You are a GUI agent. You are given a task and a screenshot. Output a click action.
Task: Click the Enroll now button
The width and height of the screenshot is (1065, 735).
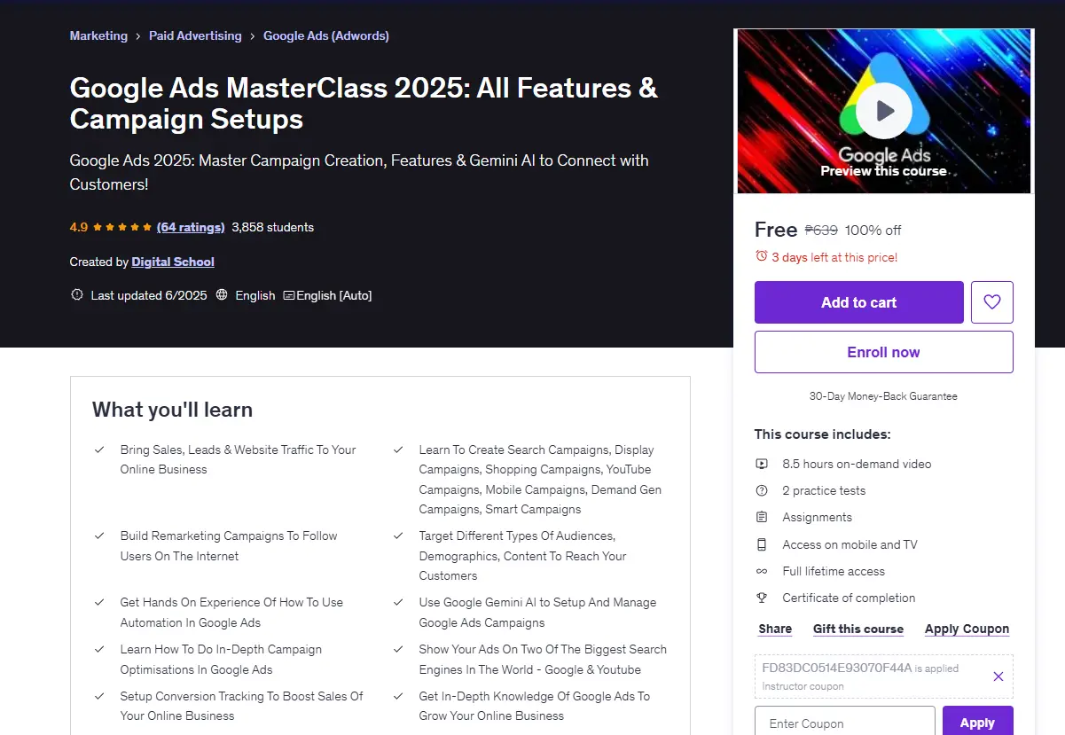click(x=883, y=352)
